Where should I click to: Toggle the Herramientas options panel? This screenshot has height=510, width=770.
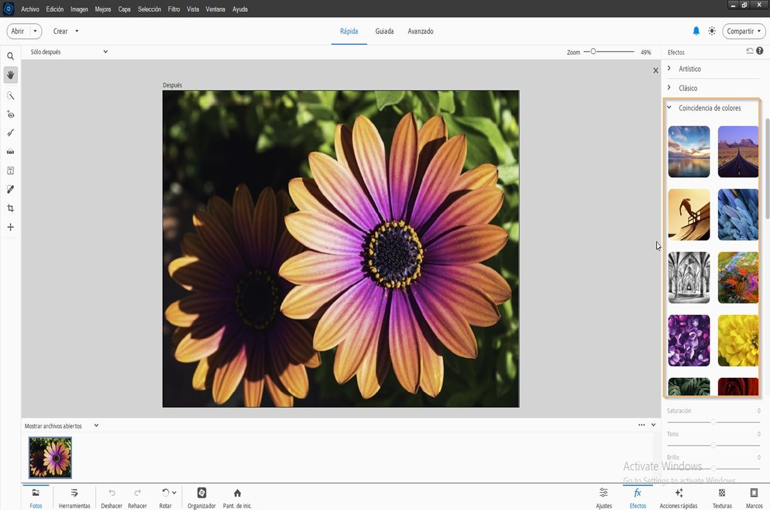[74, 497]
